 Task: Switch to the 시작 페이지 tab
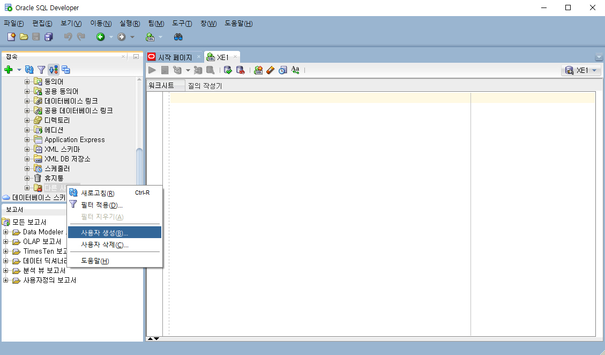point(175,57)
